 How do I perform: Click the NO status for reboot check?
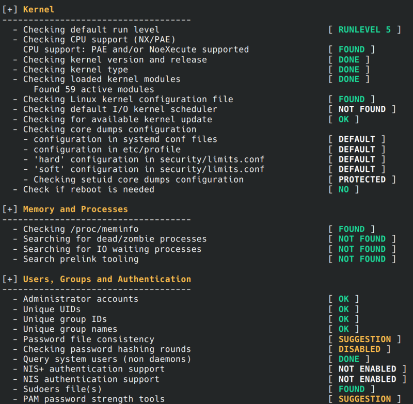tap(344, 189)
